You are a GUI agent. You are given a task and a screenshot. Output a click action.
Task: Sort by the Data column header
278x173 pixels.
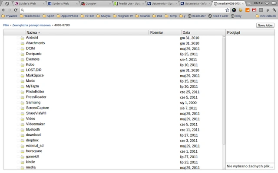click(203, 32)
